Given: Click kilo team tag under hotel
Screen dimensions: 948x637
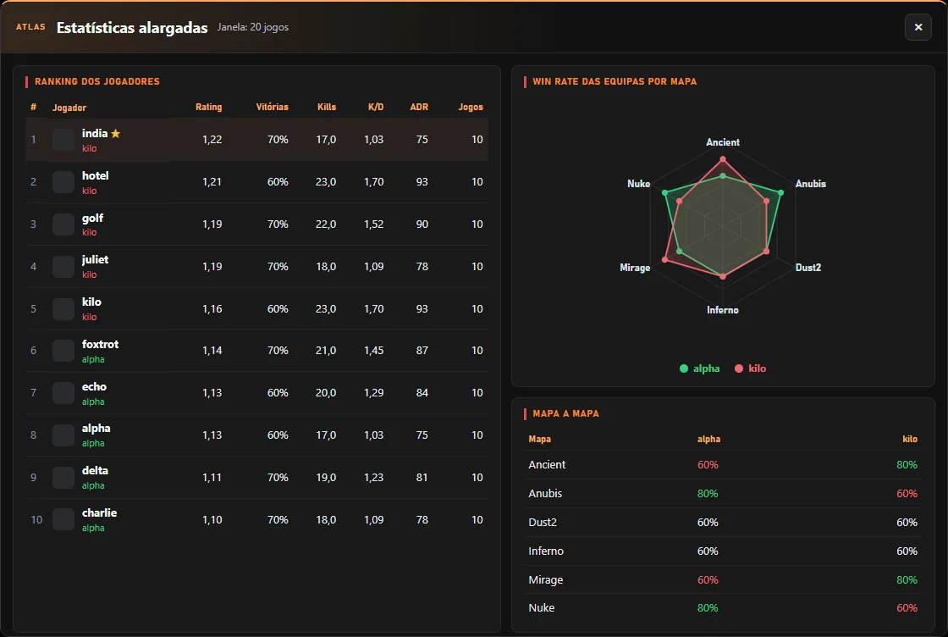Looking at the screenshot, I should point(90,191).
